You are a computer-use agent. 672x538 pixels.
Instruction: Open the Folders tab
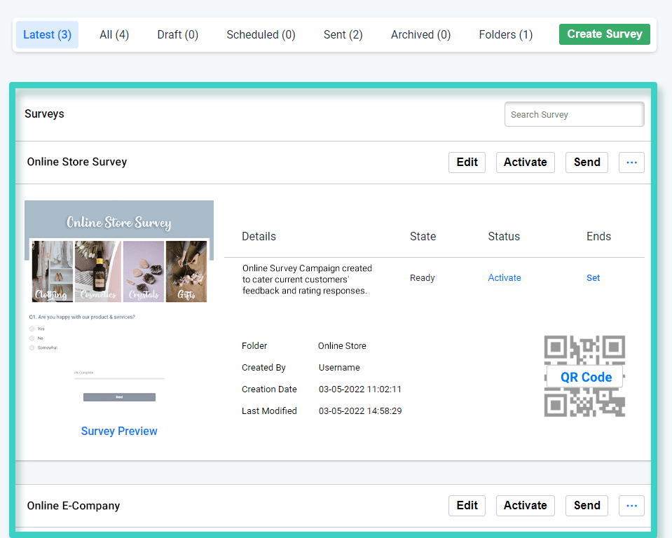point(505,34)
